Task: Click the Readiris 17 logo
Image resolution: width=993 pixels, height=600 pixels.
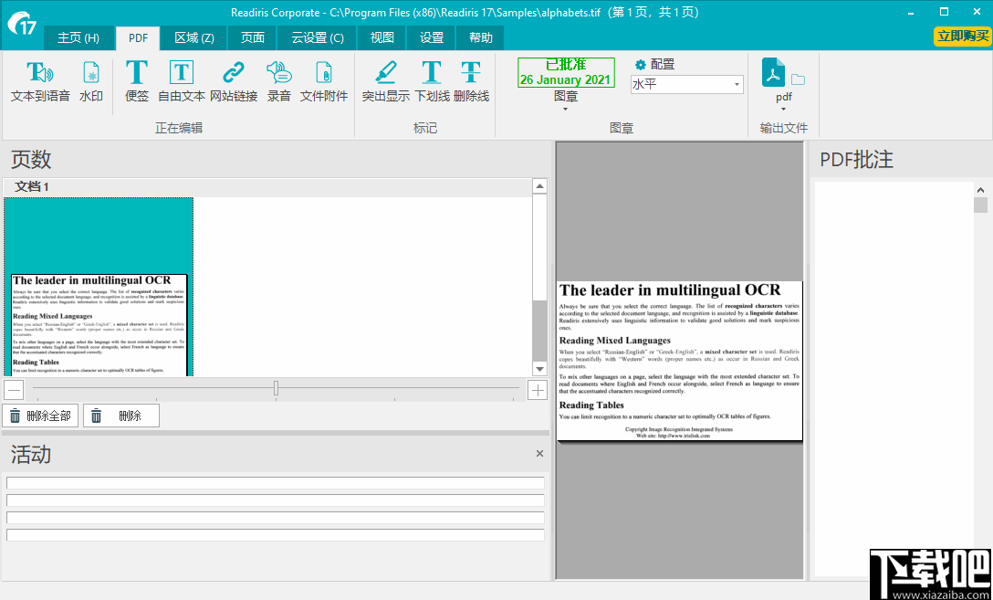Action: pyautogui.click(x=22, y=24)
